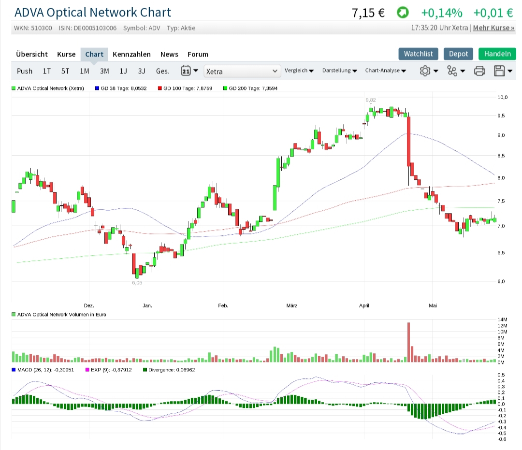The width and height of the screenshot is (522, 450).
Task: Click the ISIN DE0005103006 text
Action: [x=87, y=28]
